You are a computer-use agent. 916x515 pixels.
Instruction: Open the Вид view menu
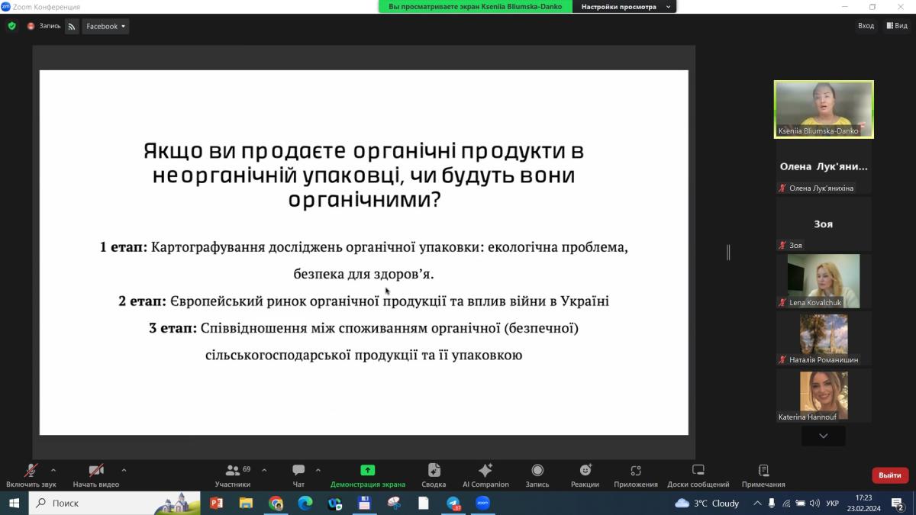click(897, 26)
